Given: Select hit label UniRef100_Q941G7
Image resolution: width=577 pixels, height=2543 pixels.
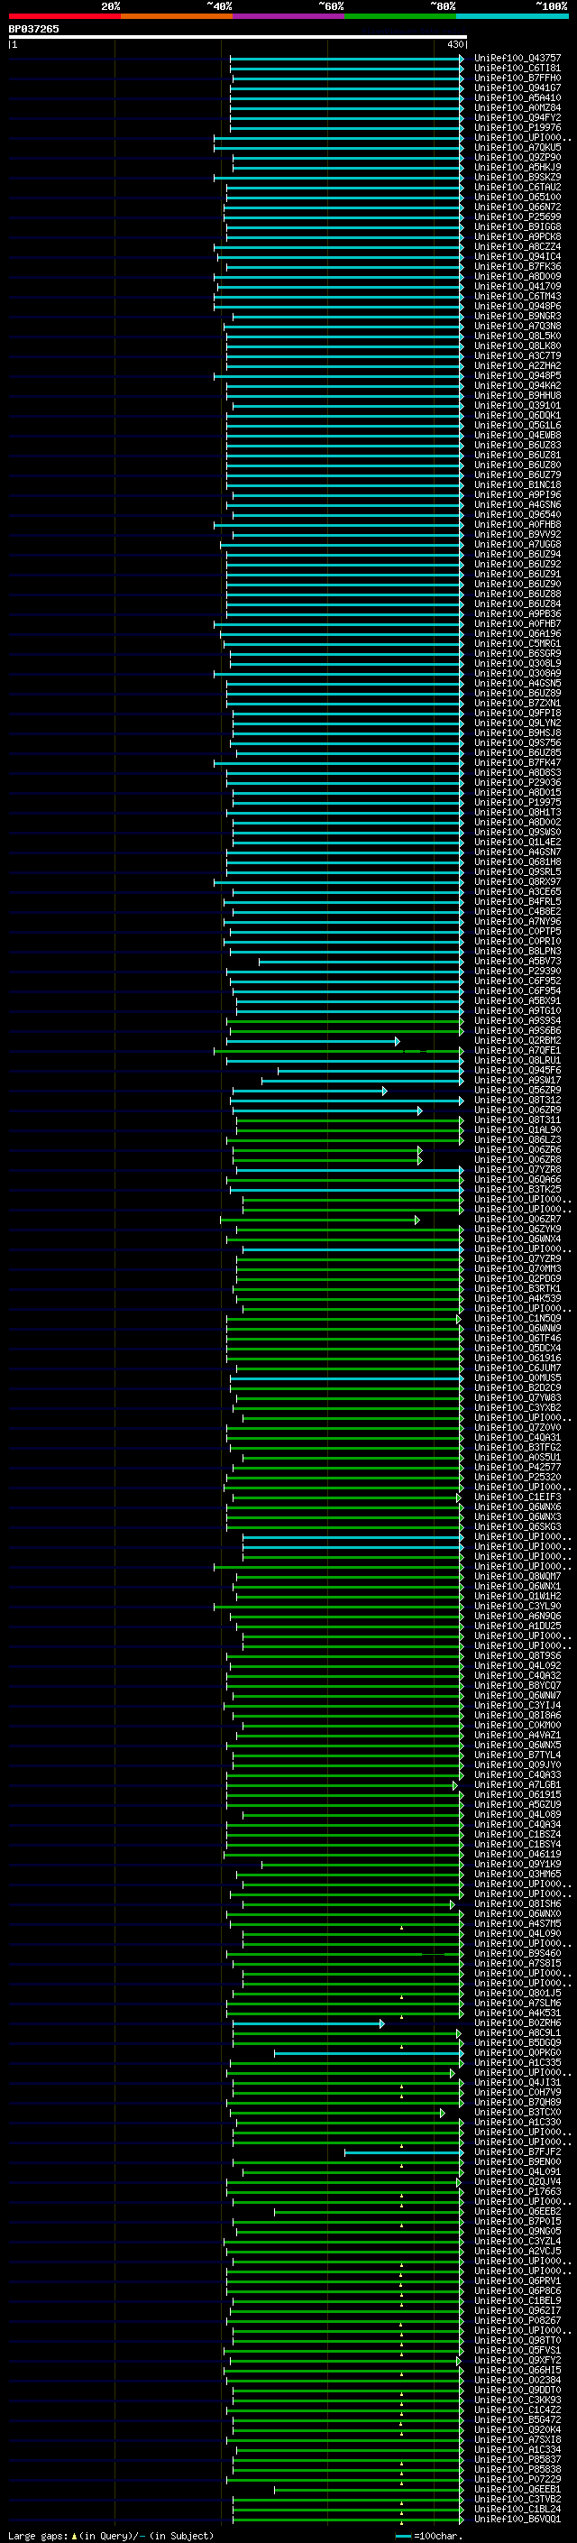Looking at the screenshot, I should pos(517,88).
